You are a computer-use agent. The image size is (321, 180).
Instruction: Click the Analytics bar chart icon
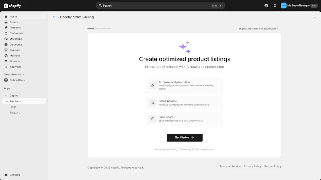[6, 67]
